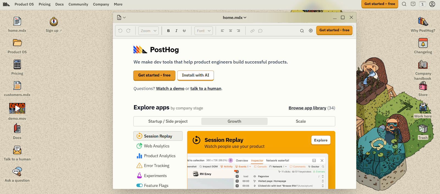Open the Store desktop icon
The image size is (440, 194).
423,86
